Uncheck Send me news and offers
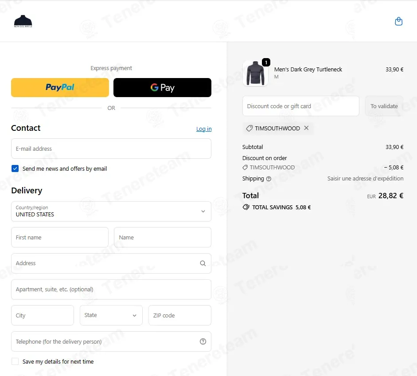This screenshot has width=417, height=376. [15, 168]
